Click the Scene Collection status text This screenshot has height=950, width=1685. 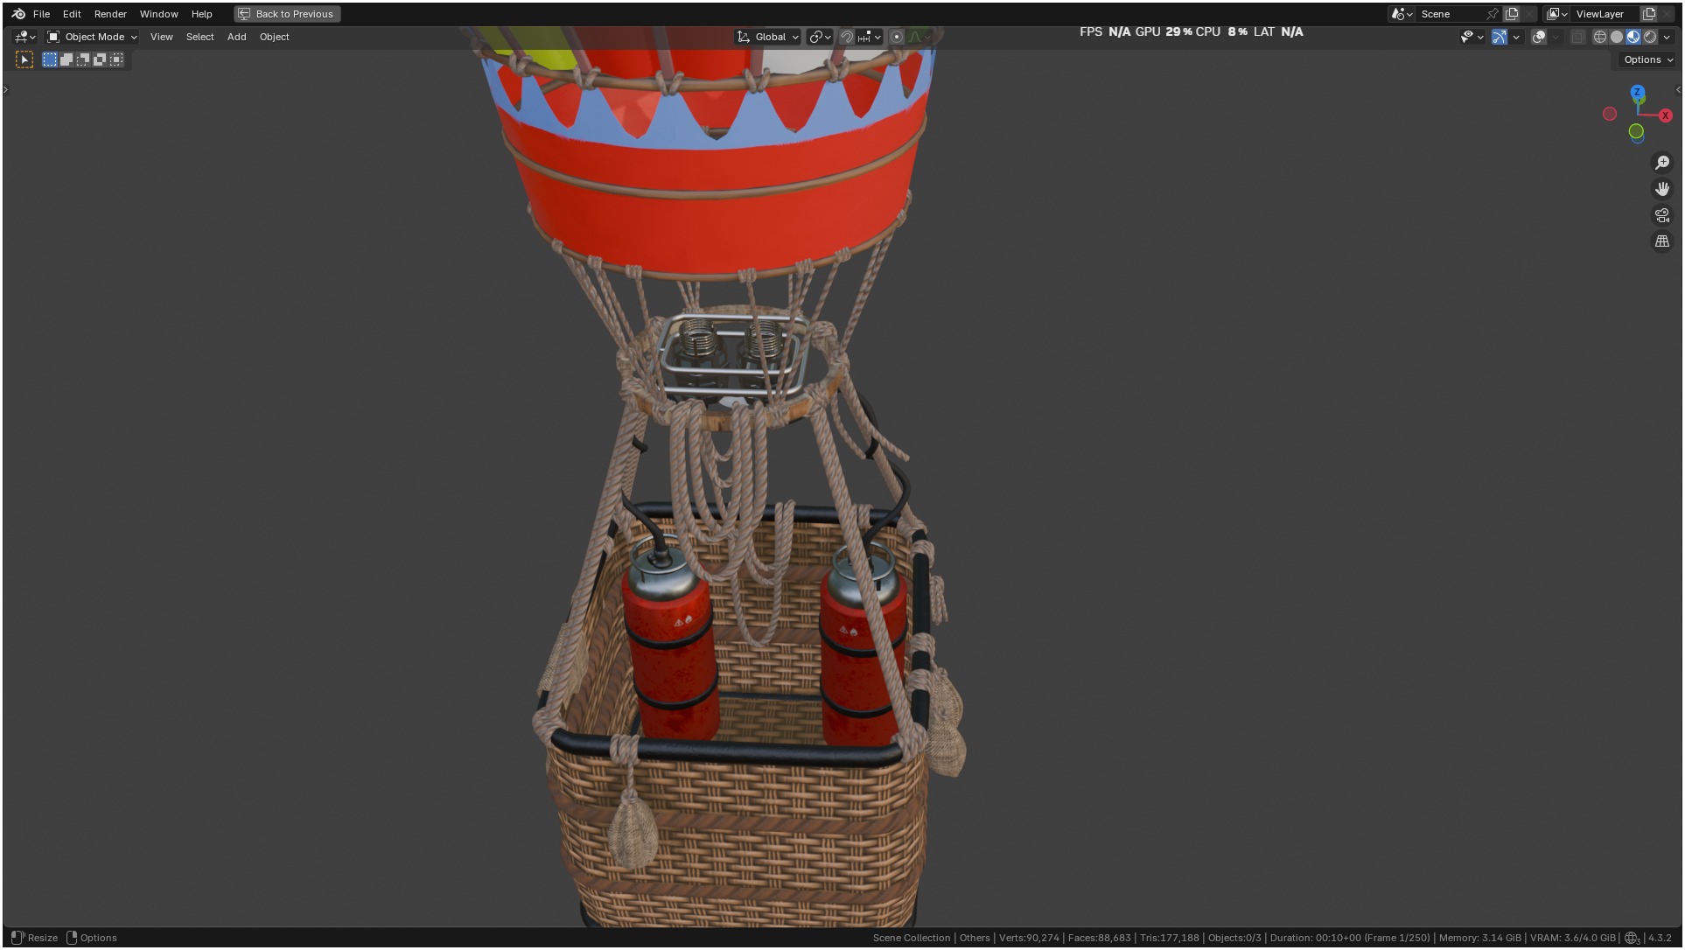(x=911, y=938)
